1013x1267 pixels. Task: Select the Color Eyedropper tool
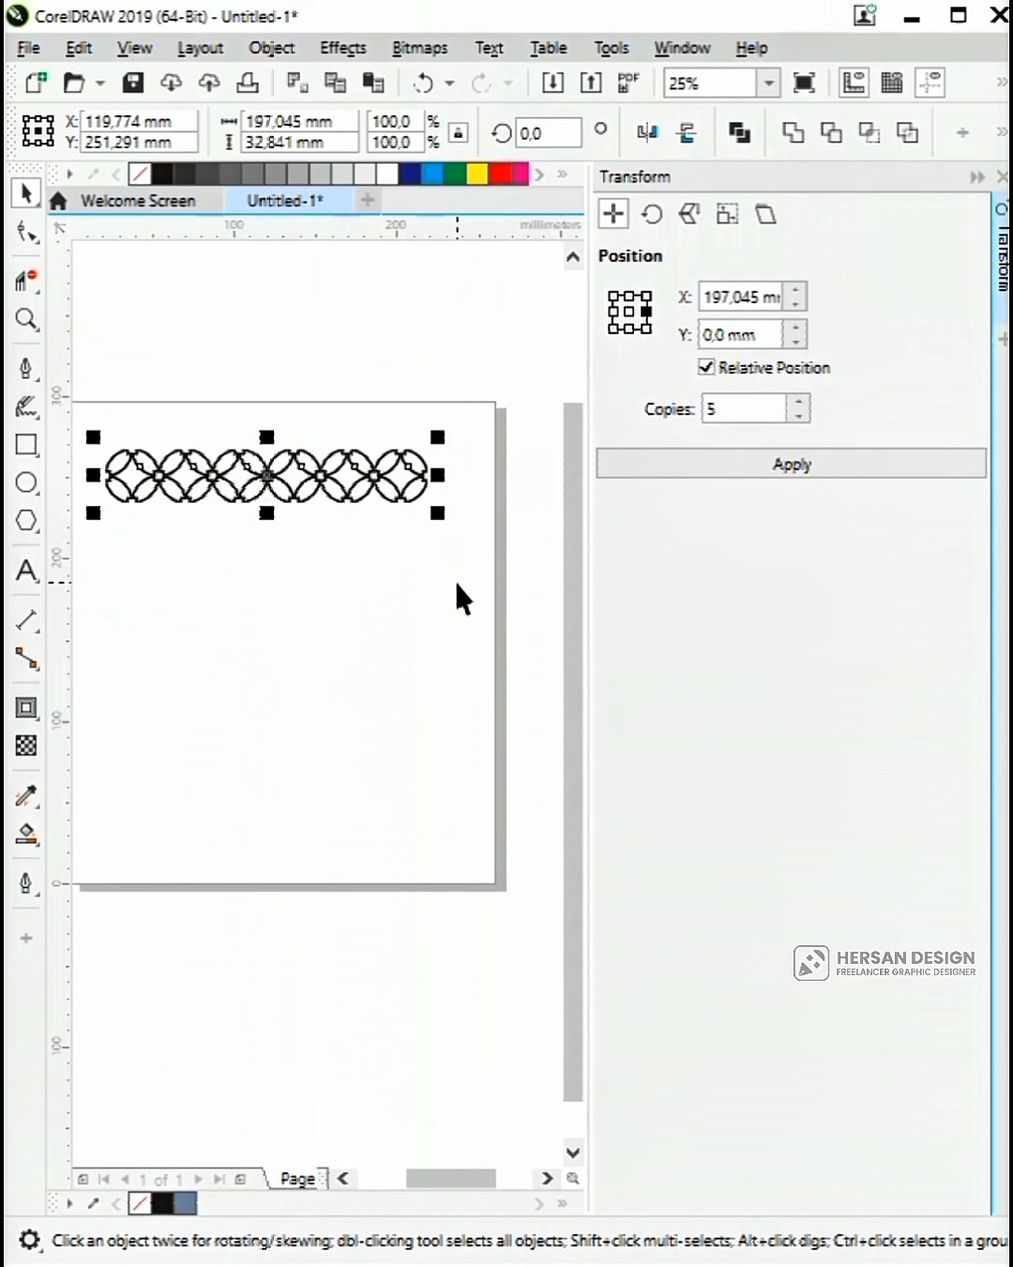26,796
